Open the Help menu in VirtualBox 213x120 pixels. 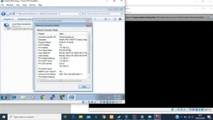tap(40, 5)
